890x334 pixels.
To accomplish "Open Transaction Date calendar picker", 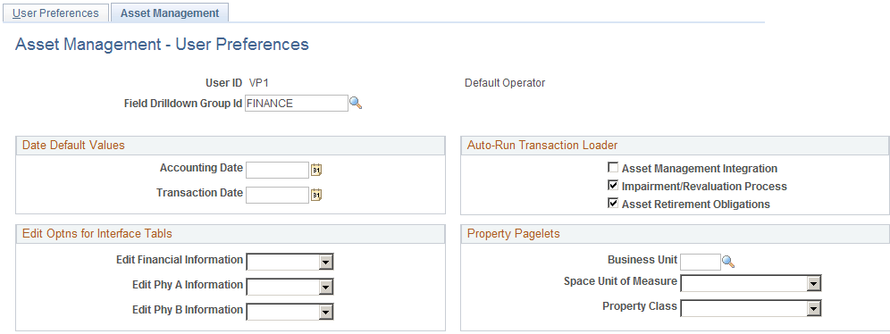I will (316, 195).
